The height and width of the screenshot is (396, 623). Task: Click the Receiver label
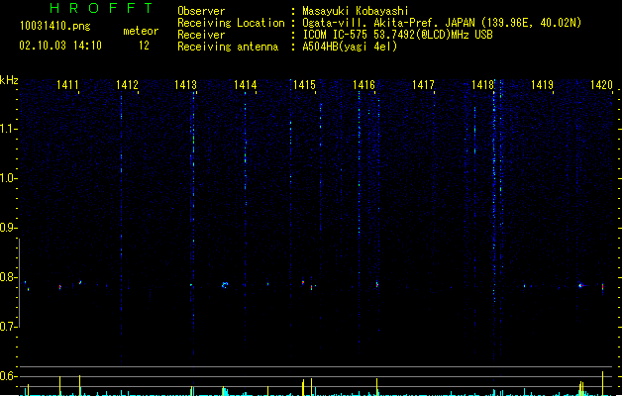point(201,35)
